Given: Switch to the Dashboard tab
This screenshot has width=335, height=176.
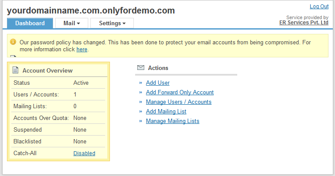Looking at the screenshot, I should click(x=30, y=23).
